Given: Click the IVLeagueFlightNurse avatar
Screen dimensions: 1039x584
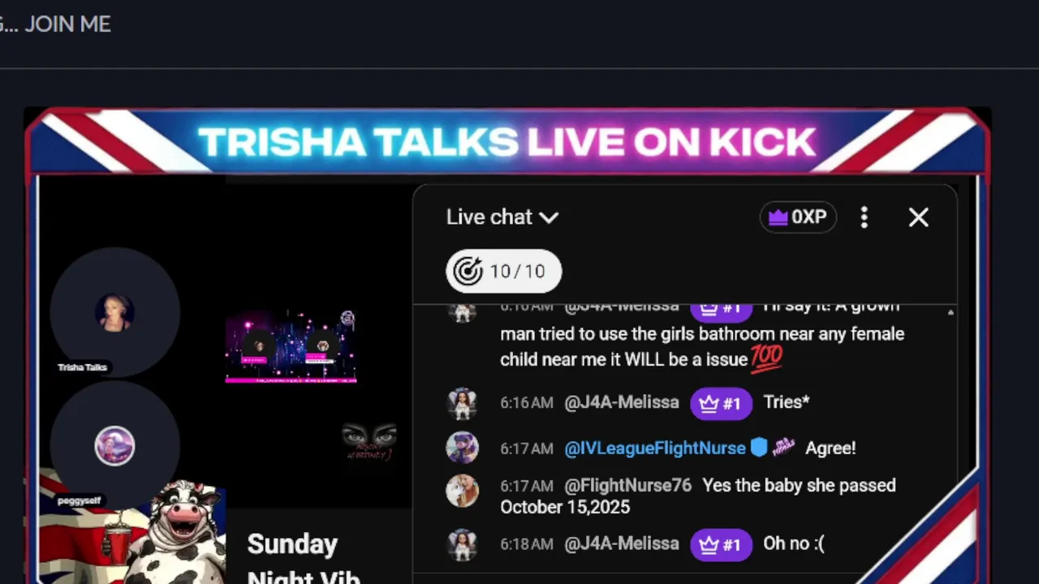Looking at the screenshot, I should (x=463, y=448).
